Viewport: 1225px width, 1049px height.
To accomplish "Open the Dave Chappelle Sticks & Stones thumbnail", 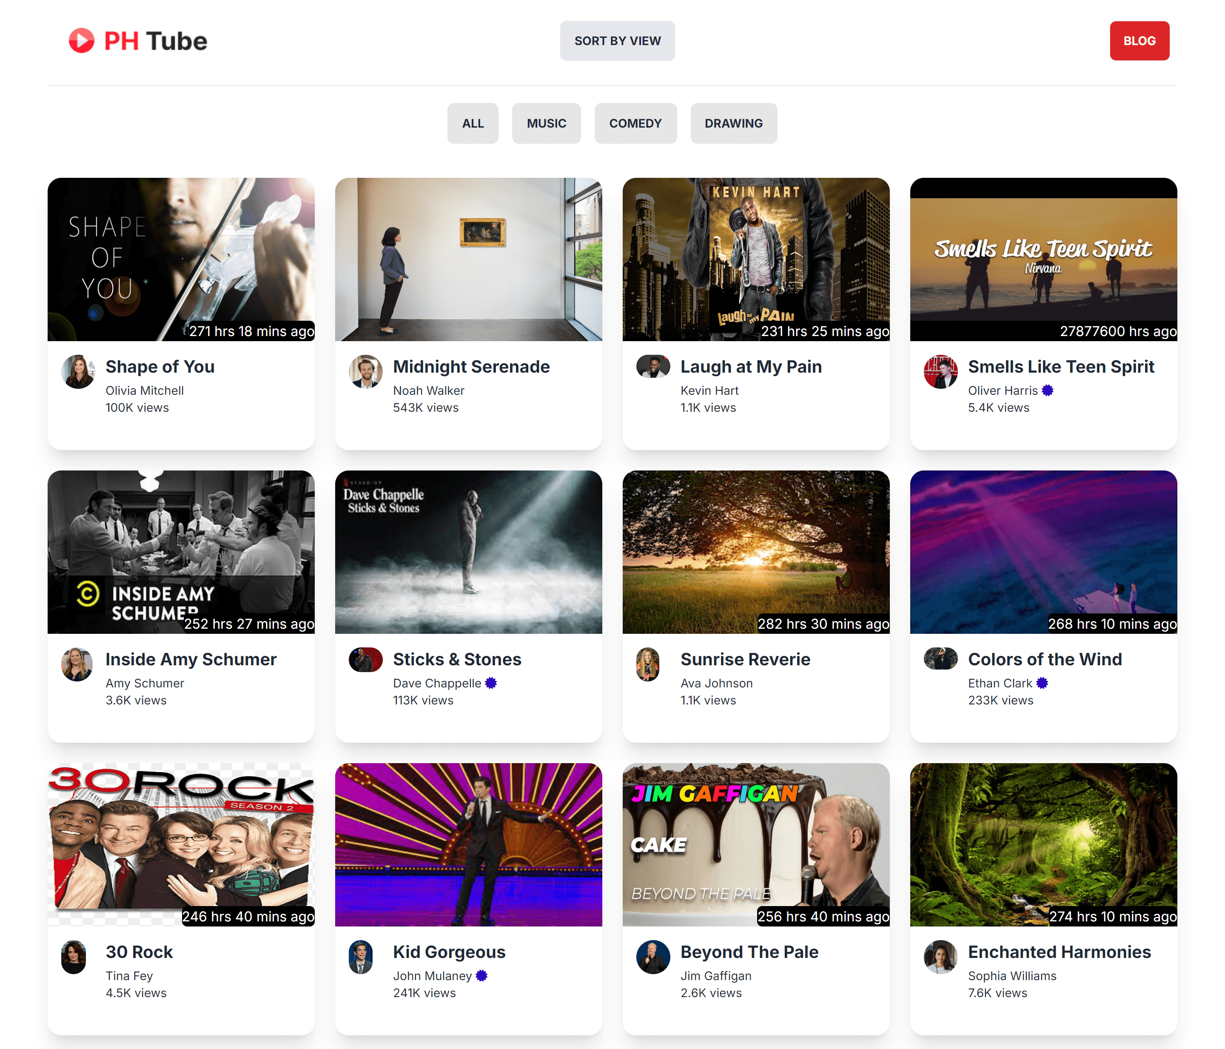I will (x=468, y=552).
